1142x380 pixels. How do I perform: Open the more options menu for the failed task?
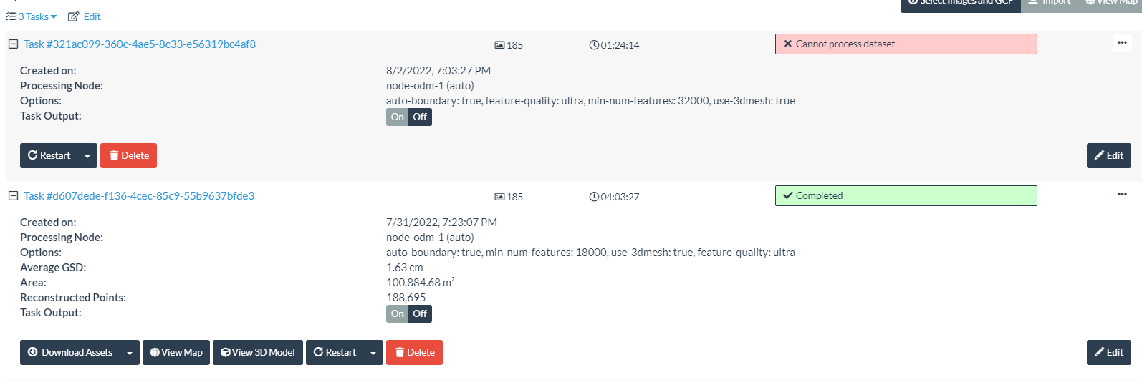tap(1121, 43)
